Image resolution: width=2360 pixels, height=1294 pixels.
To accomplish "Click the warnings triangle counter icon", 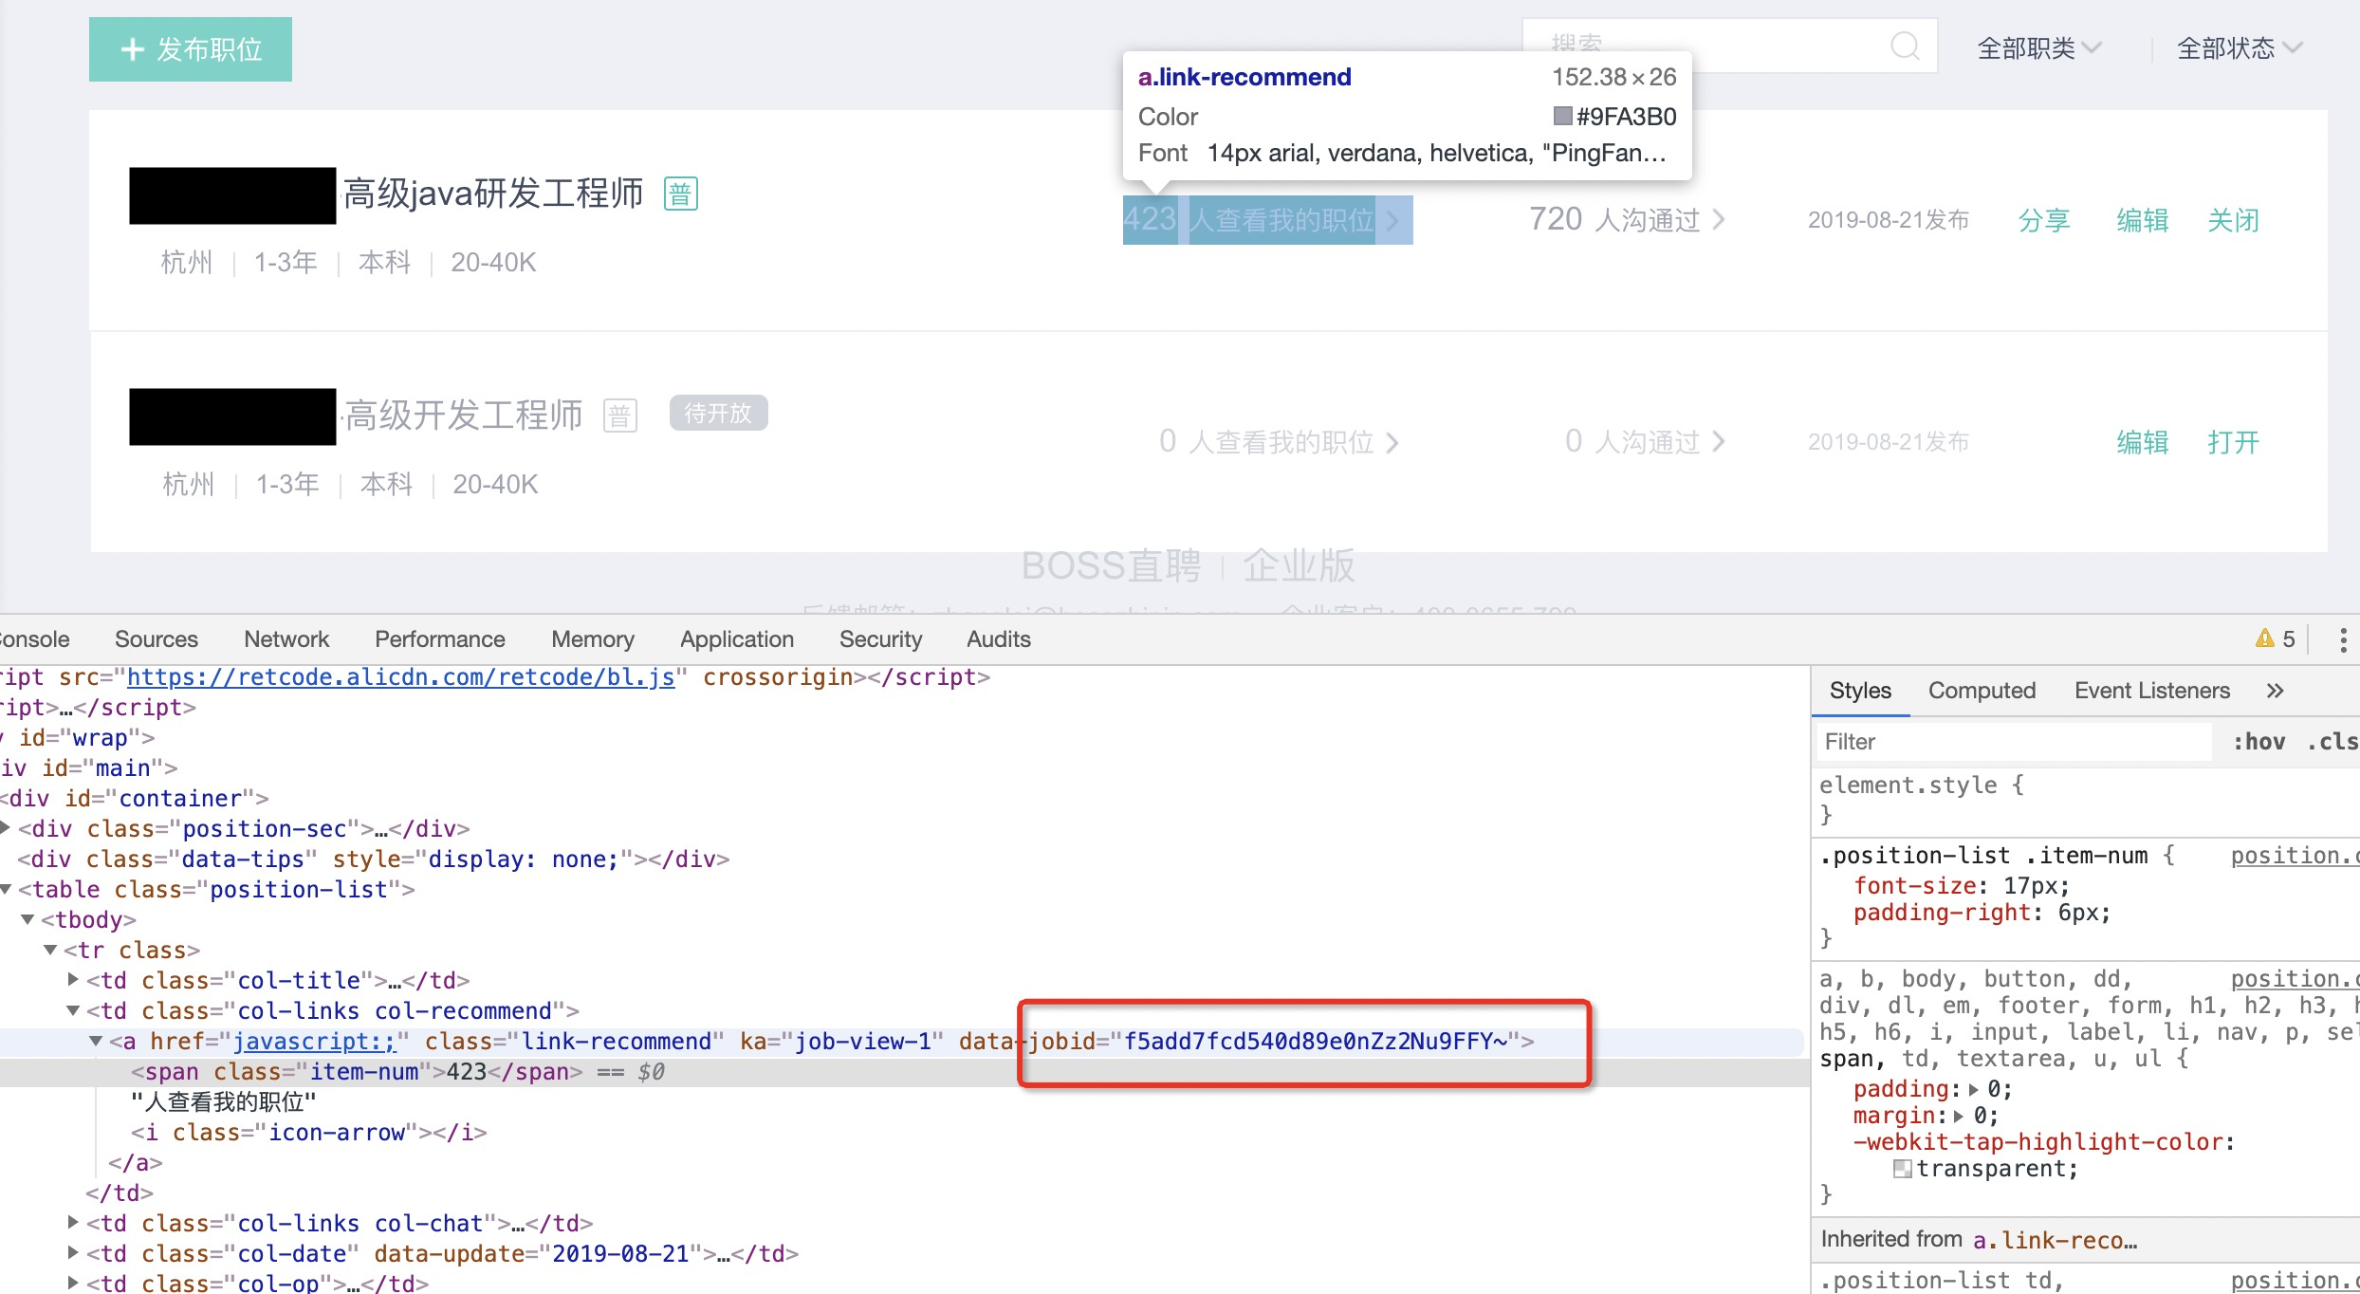I will click(2265, 638).
